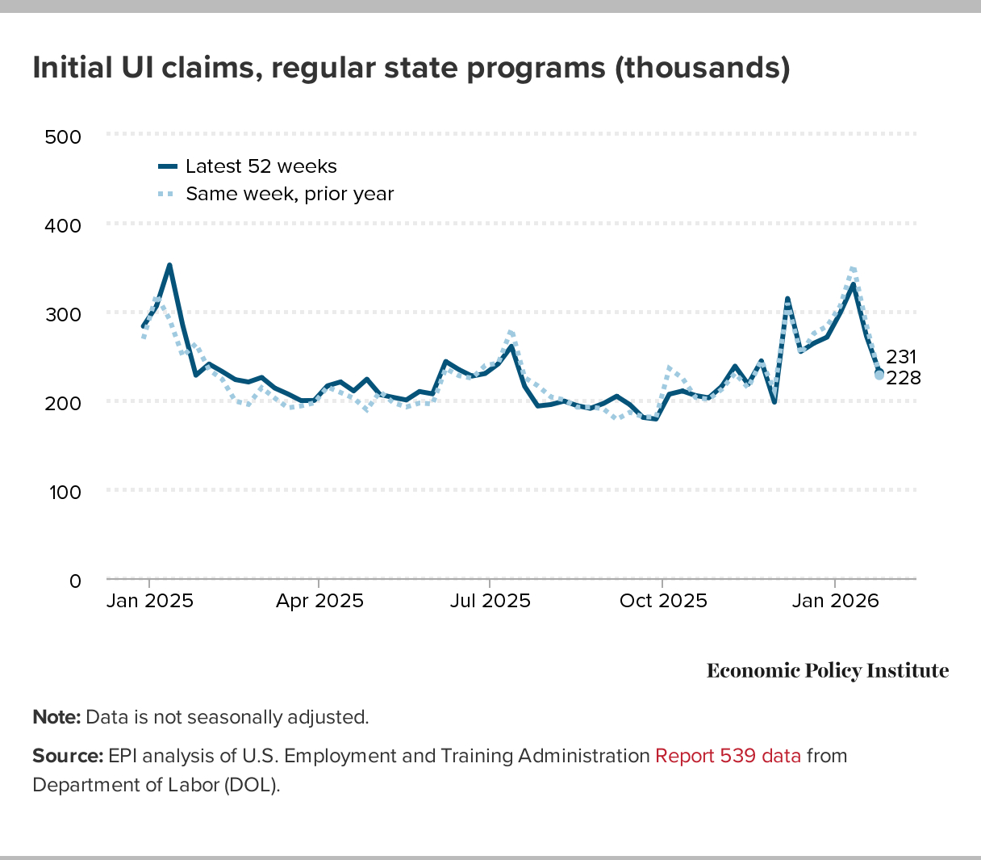Select the light blue endpoint marker dot

pos(879,375)
